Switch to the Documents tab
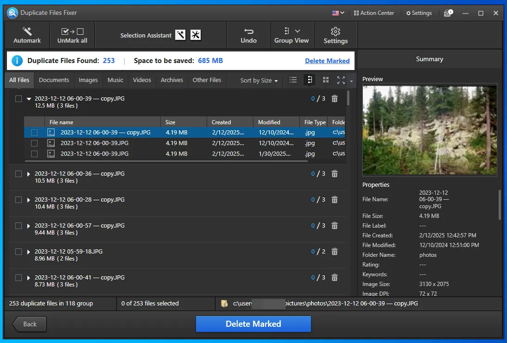The height and width of the screenshot is (343, 507). (x=54, y=80)
